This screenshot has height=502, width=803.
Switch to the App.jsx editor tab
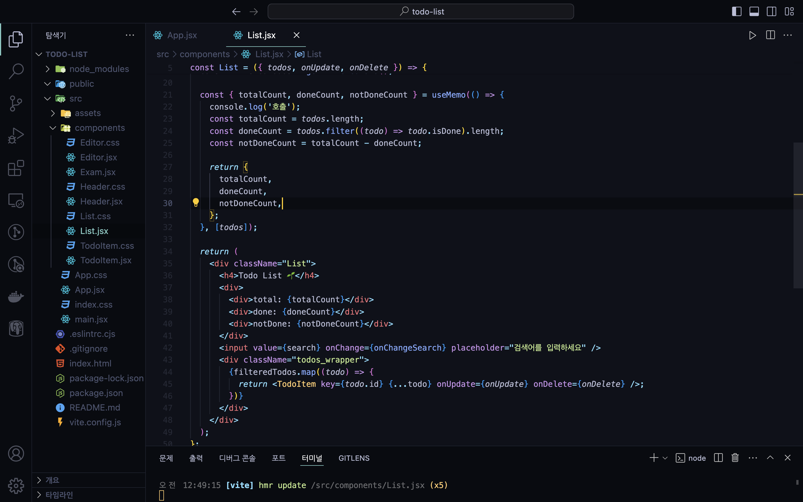pyautogui.click(x=182, y=35)
